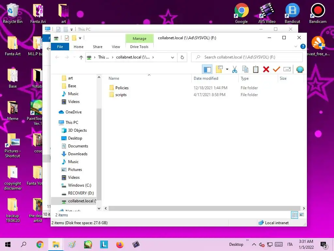Click the green Manage contextual tab
334x251 pixels.
pyautogui.click(x=140, y=39)
